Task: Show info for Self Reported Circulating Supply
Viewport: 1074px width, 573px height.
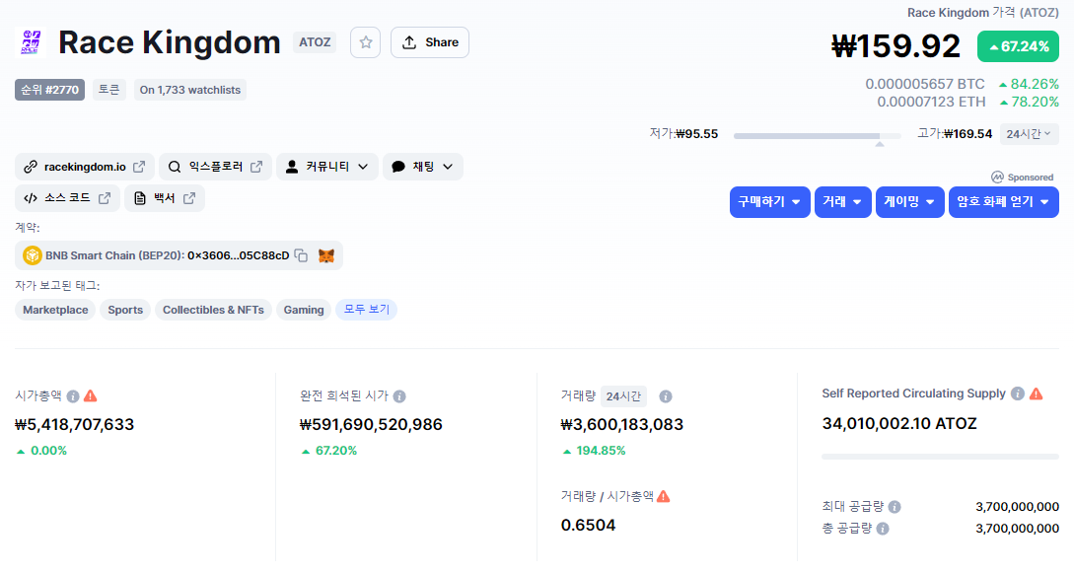Action: pos(1018,394)
